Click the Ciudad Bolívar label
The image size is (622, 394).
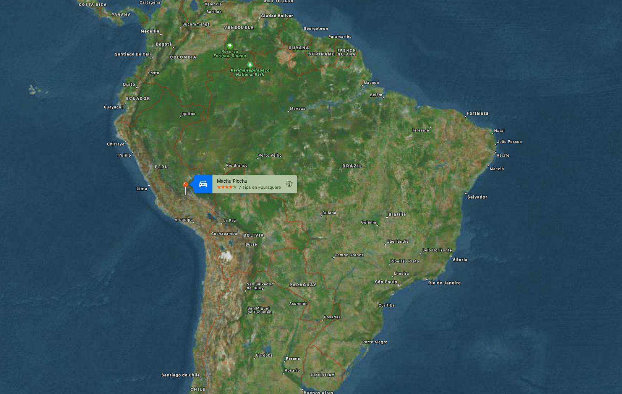click(277, 16)
